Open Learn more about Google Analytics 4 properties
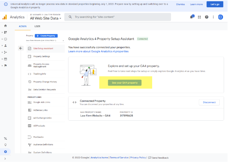 (x=98, y=51)
